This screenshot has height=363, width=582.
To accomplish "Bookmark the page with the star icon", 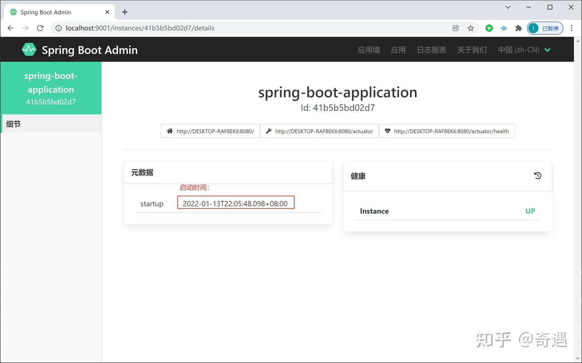I will (x=471, y=28).
